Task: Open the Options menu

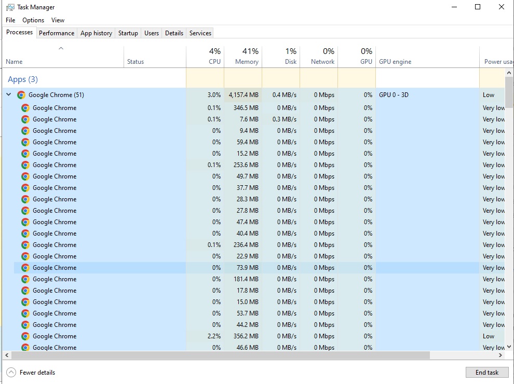Action: [x=33, y=20]
